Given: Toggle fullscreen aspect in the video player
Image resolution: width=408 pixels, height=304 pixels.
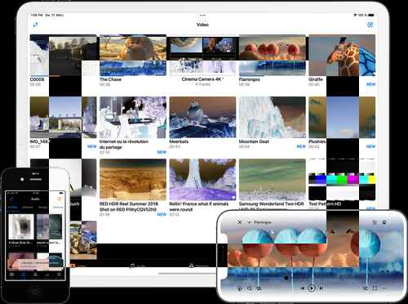Looking at the screenshot, I should [x=375, y=288].
